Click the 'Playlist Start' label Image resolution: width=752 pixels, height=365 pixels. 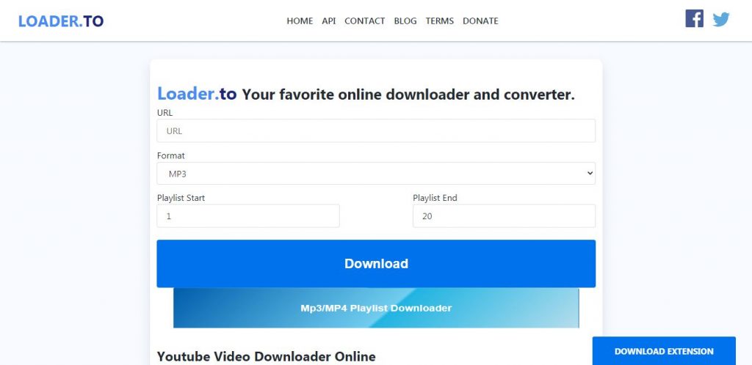click(x=181, y=198)
